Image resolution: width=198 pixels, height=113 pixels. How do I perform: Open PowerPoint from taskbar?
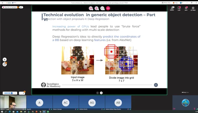point(36,112)
